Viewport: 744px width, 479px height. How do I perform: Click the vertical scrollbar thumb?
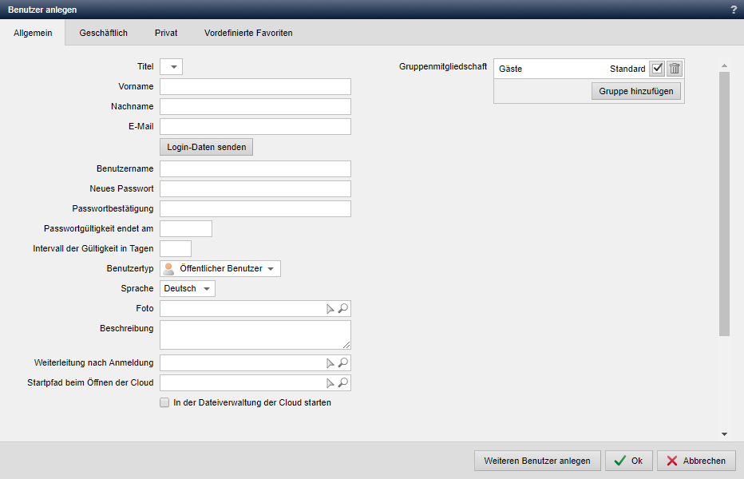tap(724, 204)
